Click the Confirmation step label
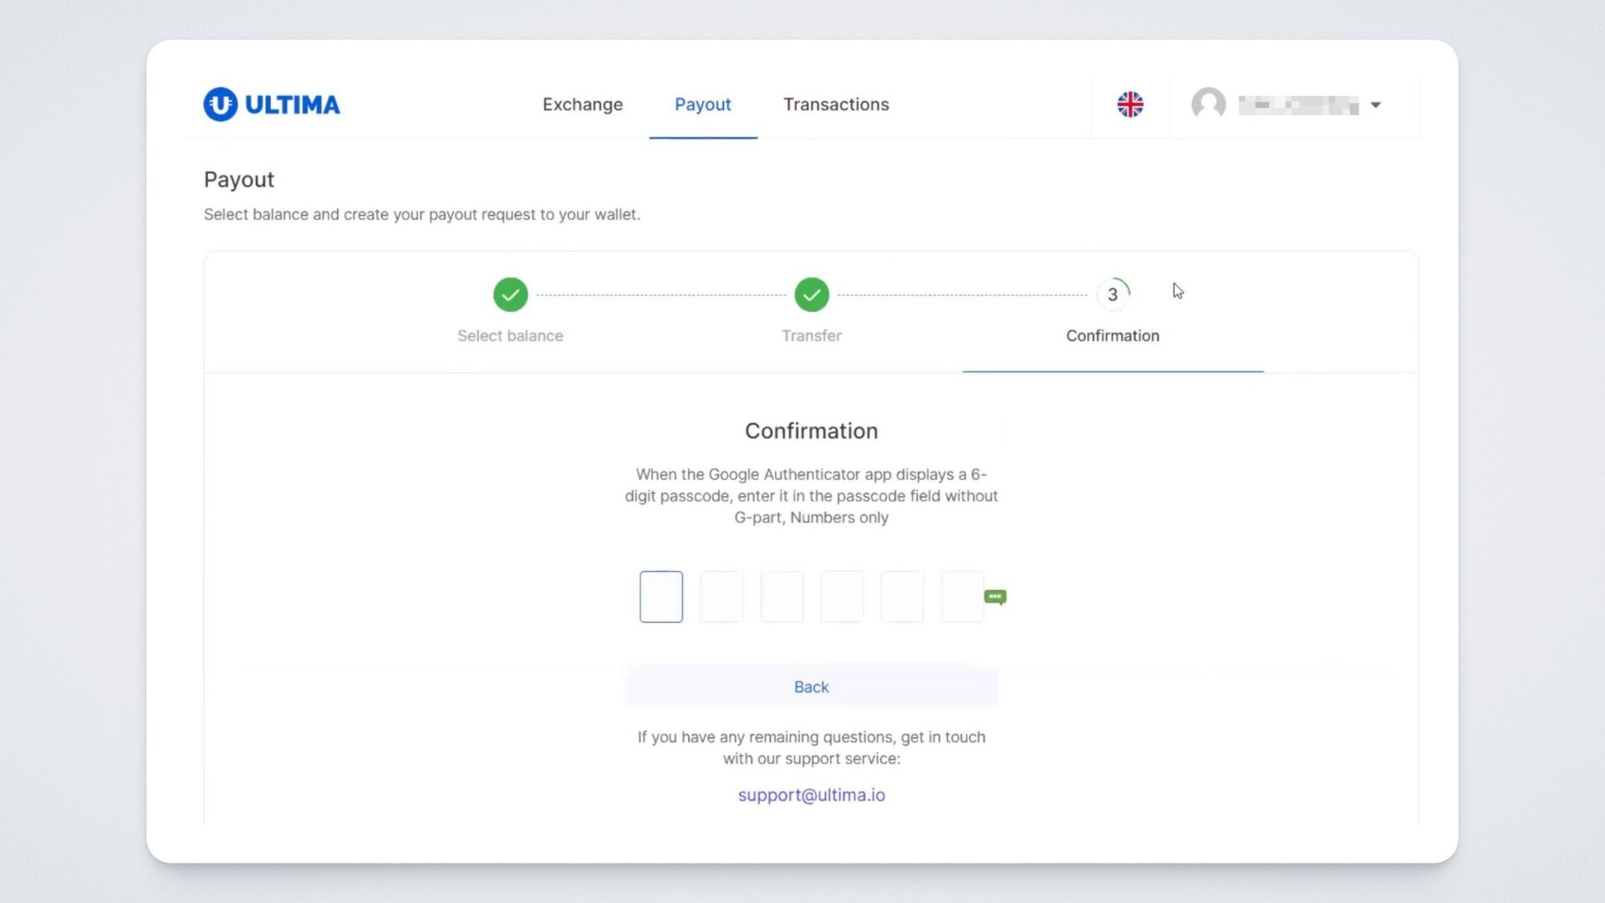Image resolution: width=1605 pixels, height=903 pixels. pos(1112,336)
